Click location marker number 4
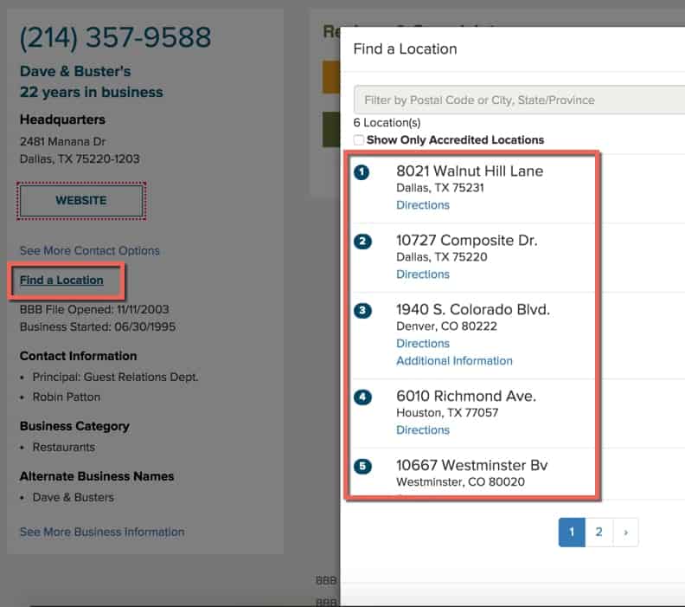The image size is (685, 607). [x=362, y=397]
